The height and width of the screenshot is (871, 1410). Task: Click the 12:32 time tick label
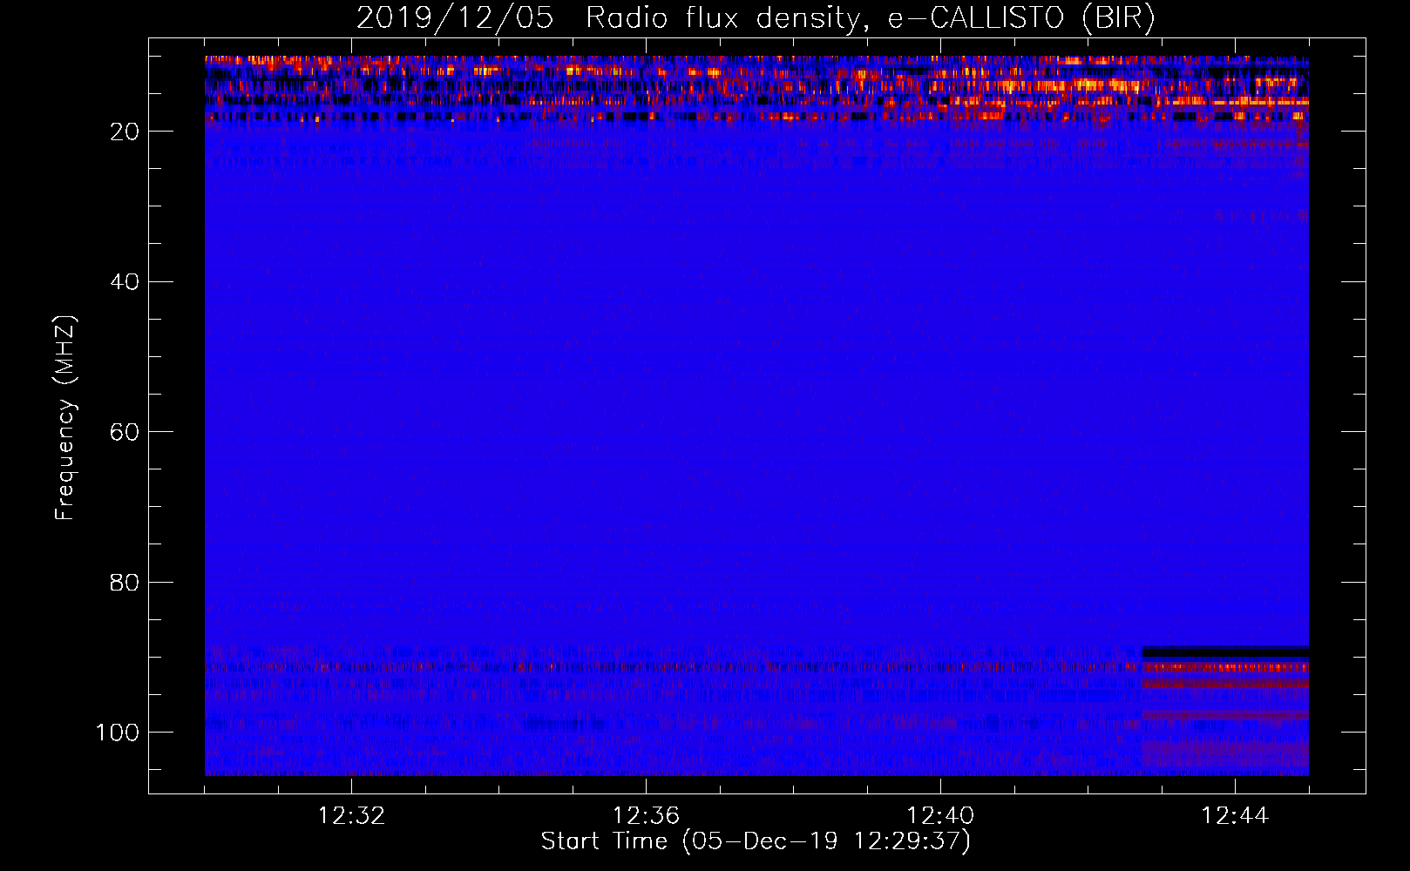(351, 816)
